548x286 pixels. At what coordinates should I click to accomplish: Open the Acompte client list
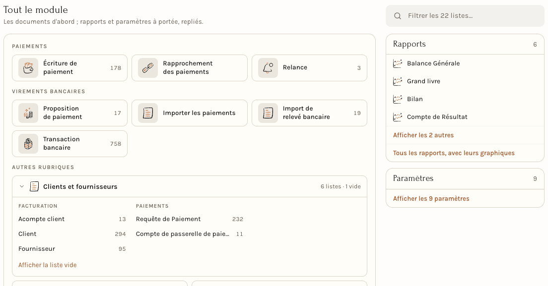click(x=72, y=219)
